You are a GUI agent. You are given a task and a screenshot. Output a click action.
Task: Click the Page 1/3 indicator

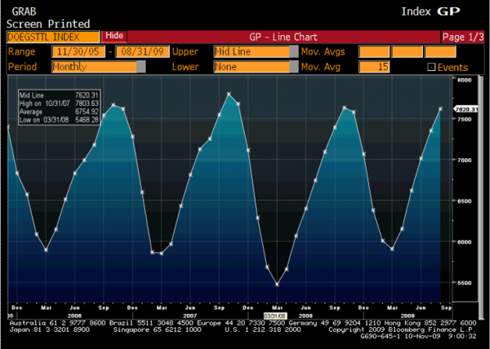(463, 37)
